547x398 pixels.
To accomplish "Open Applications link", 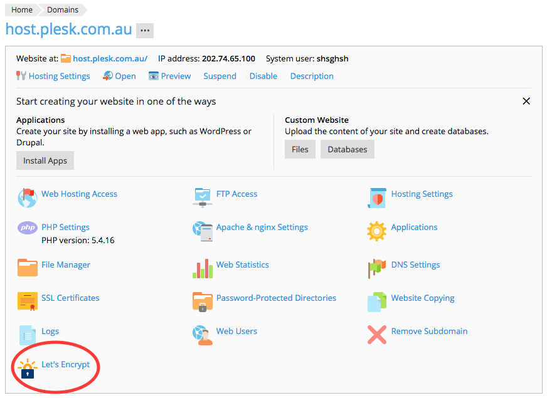I will [414, 228].
